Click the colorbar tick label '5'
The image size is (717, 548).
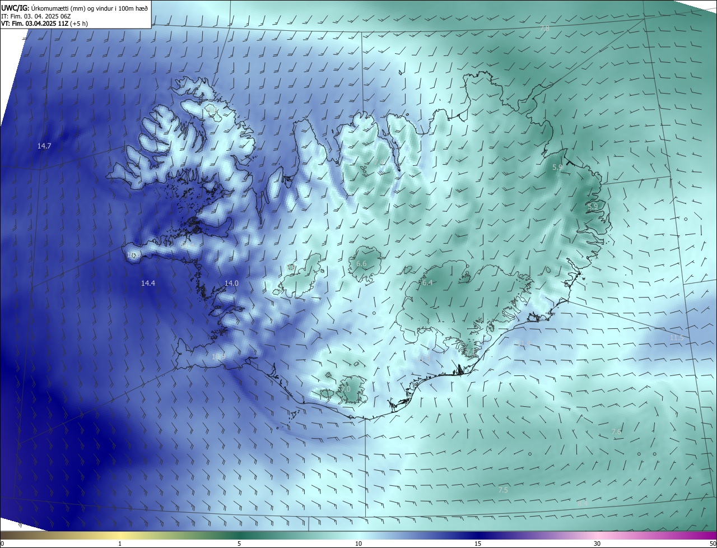click(239, 544)
